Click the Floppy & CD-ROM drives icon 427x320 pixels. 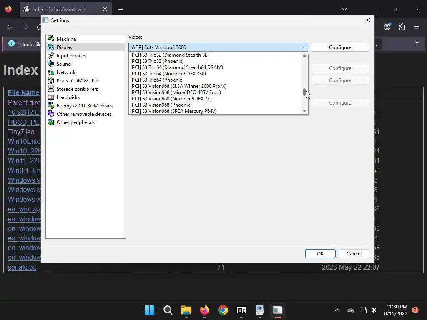click(51, 105)
